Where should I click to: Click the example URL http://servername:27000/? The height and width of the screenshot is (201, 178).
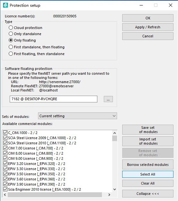coord(60,82)
